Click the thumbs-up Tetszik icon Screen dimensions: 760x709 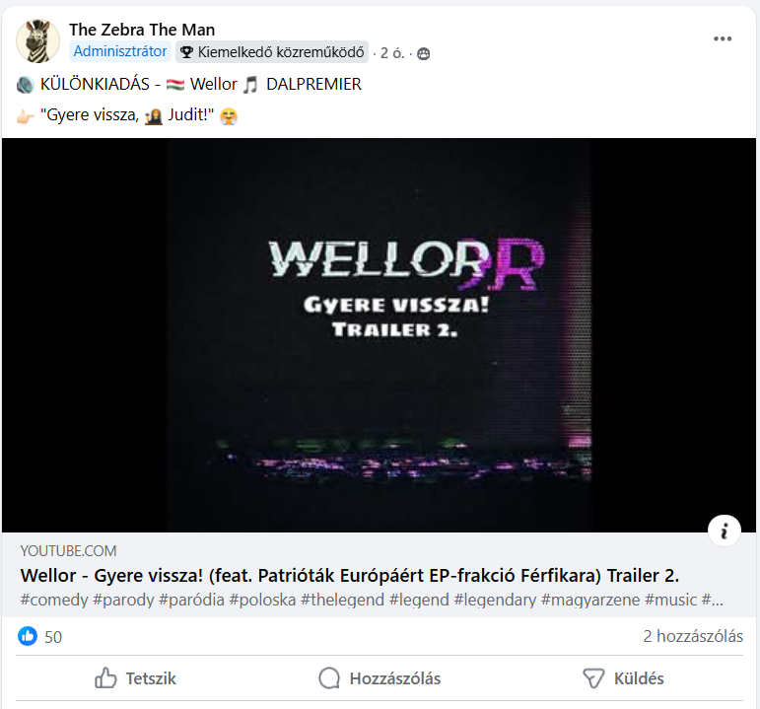coord(105,678)
